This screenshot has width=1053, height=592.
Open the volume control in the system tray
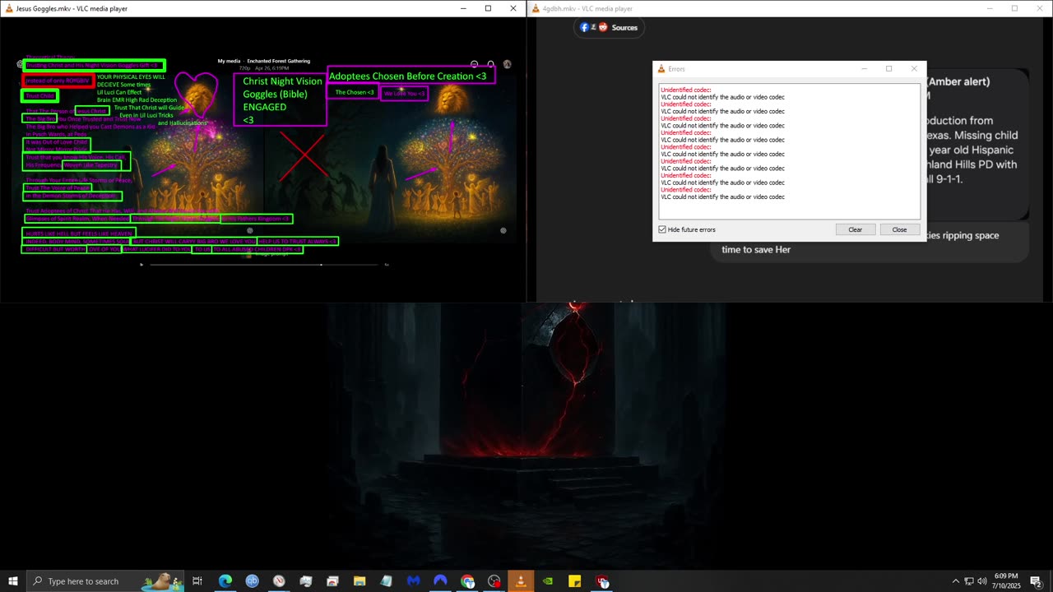click(982, 581)
